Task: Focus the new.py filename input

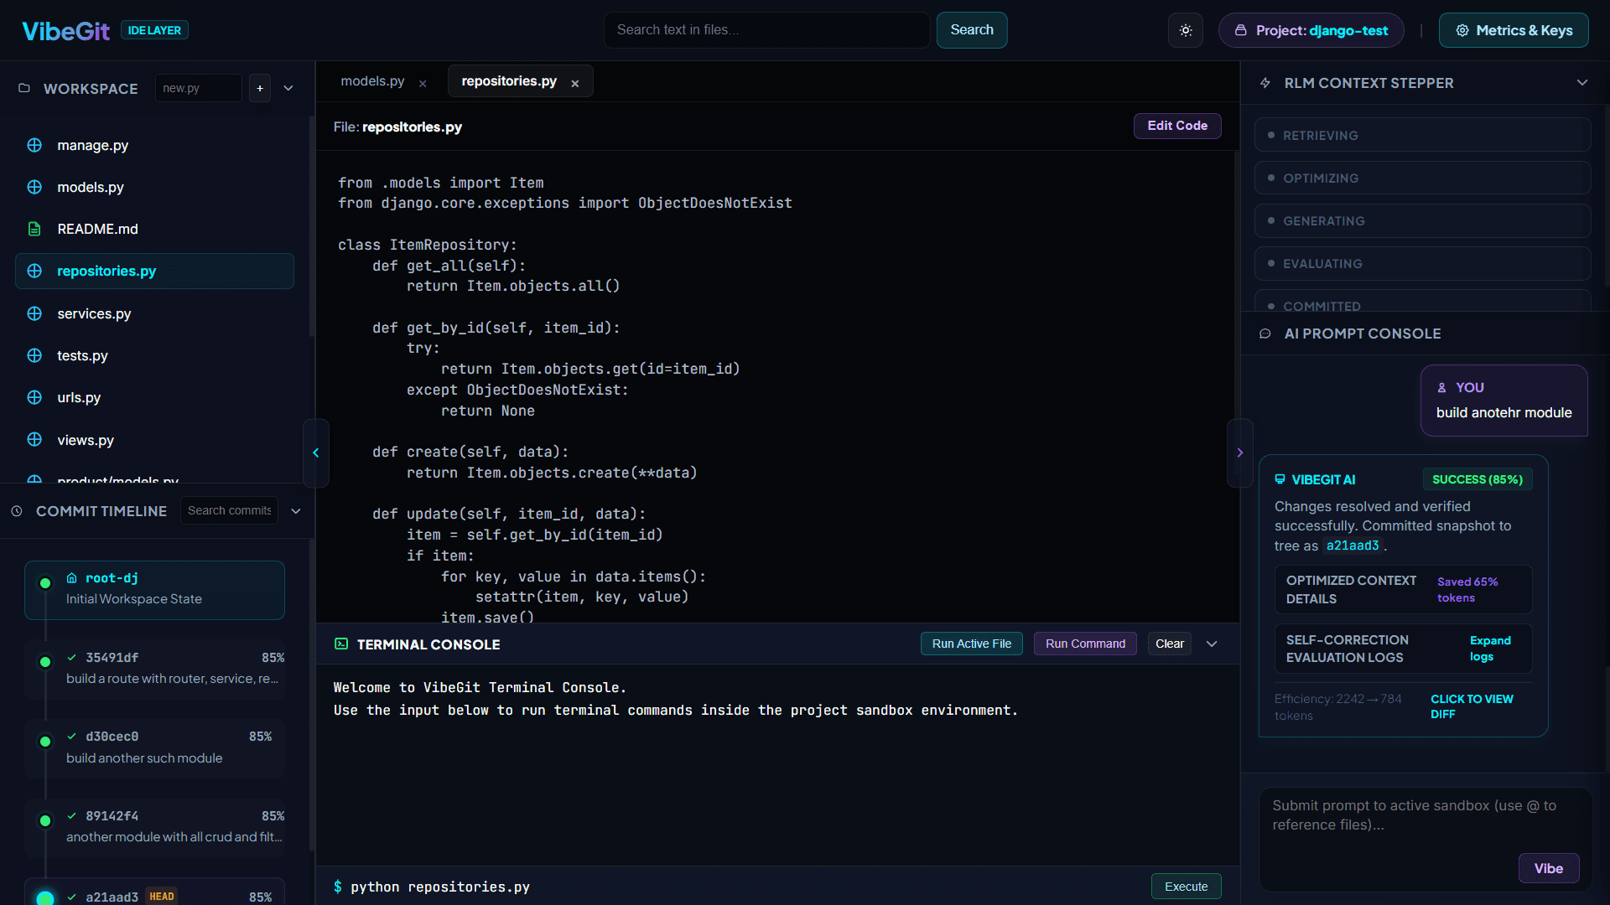Action: point(198,88)
